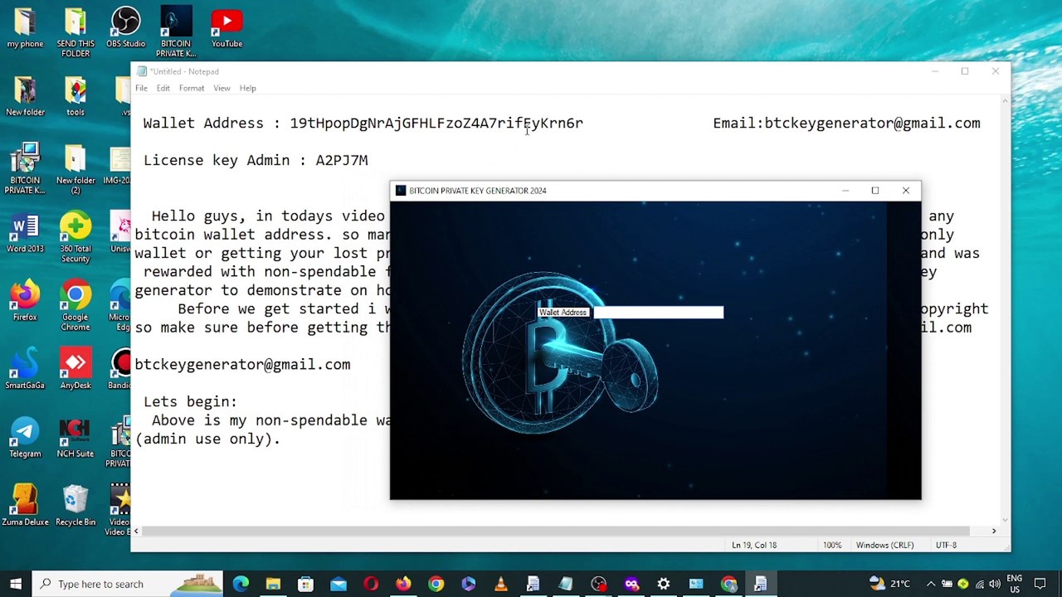Click the Wallet Address input field
1062x597 pixels.
click(x=658, y=313)
